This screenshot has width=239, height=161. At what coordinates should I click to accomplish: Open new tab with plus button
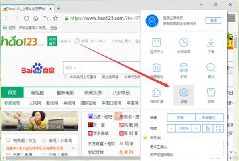click(58, 8)
